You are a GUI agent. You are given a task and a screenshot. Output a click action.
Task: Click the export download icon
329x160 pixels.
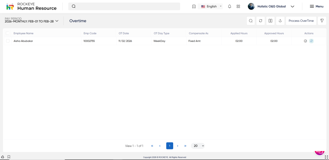pos(280,21)
